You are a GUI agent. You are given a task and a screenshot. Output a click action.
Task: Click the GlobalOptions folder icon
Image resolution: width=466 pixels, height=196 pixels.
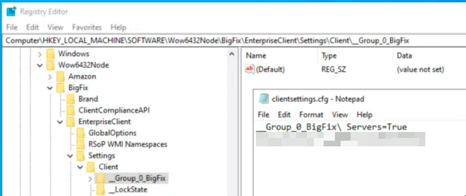81,133
